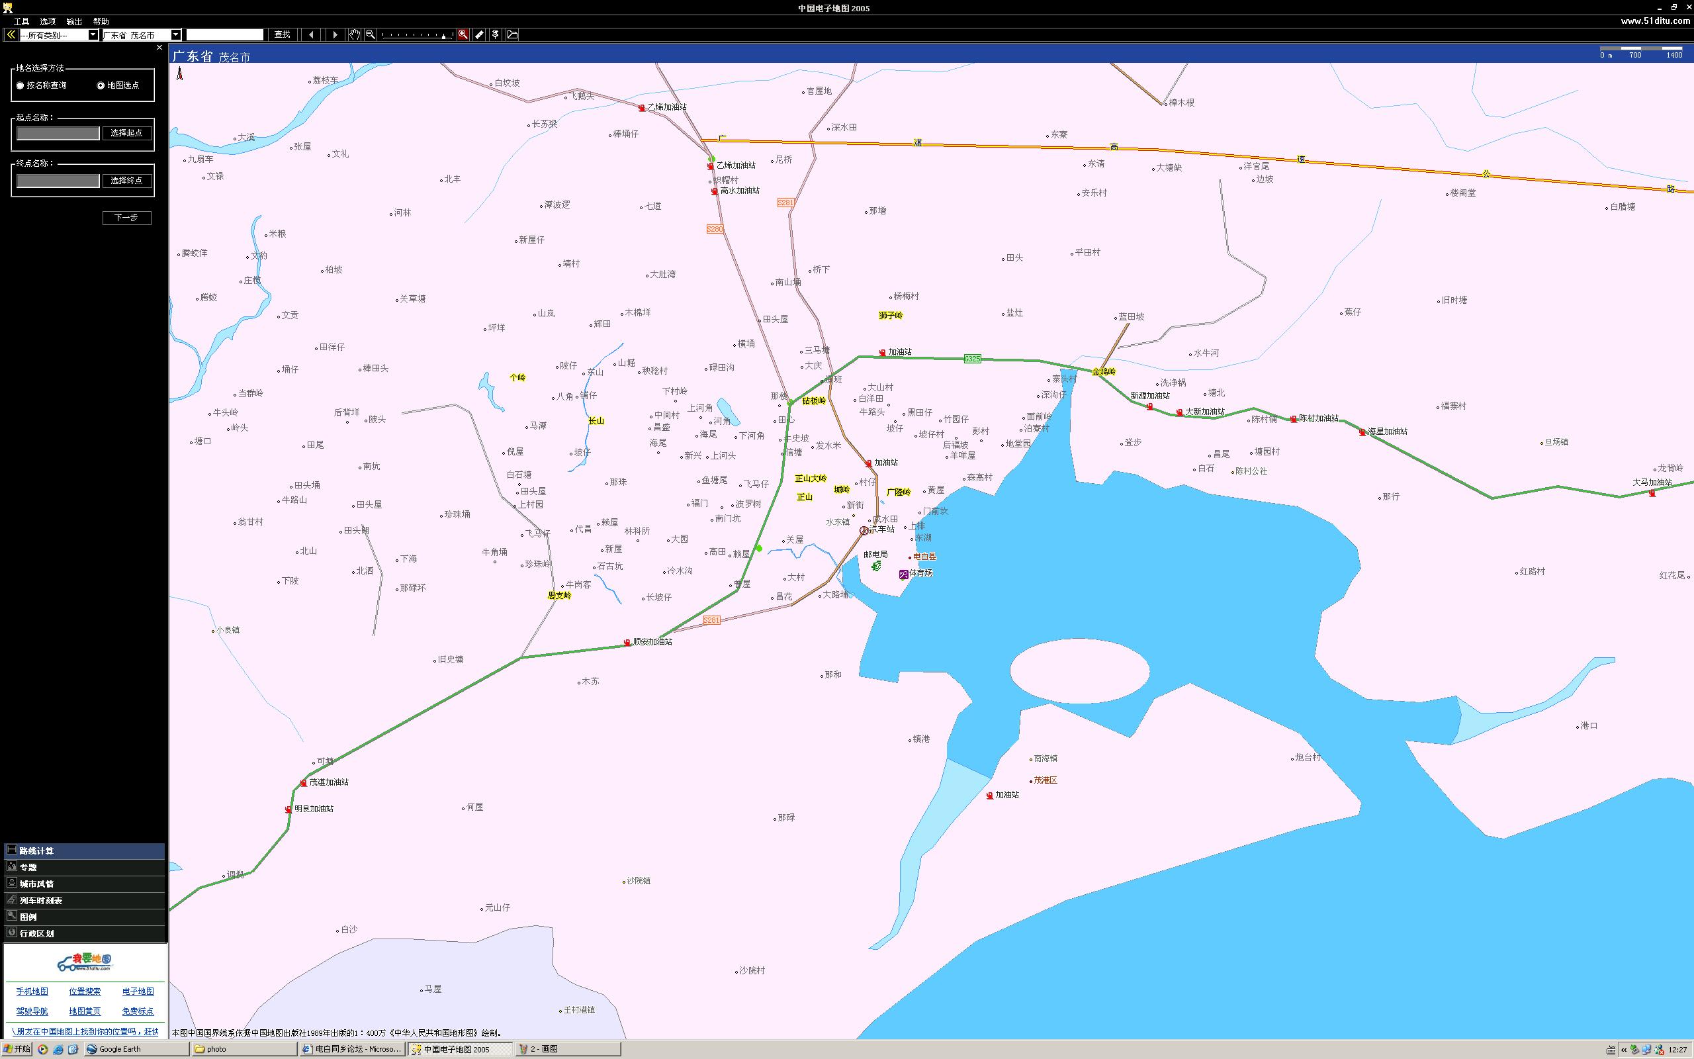The image size is (1694, 1059).
Task: Open the 工具 menu
Action: point(22,22)
